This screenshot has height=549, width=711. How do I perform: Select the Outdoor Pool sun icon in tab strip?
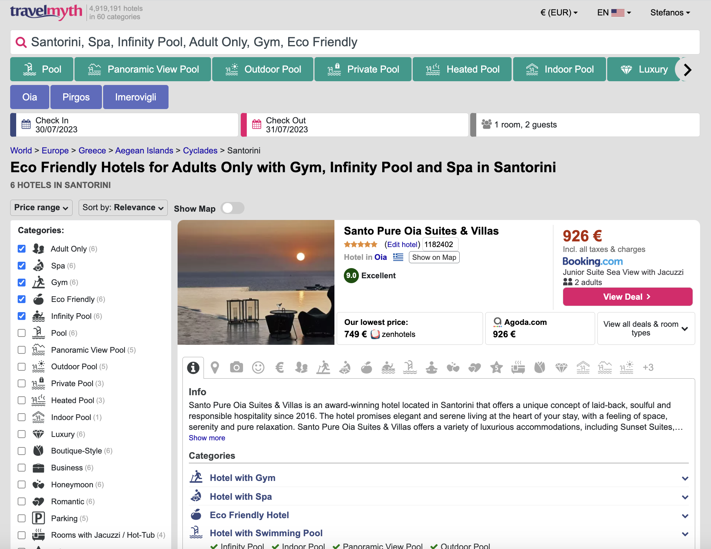coord(626,367)
